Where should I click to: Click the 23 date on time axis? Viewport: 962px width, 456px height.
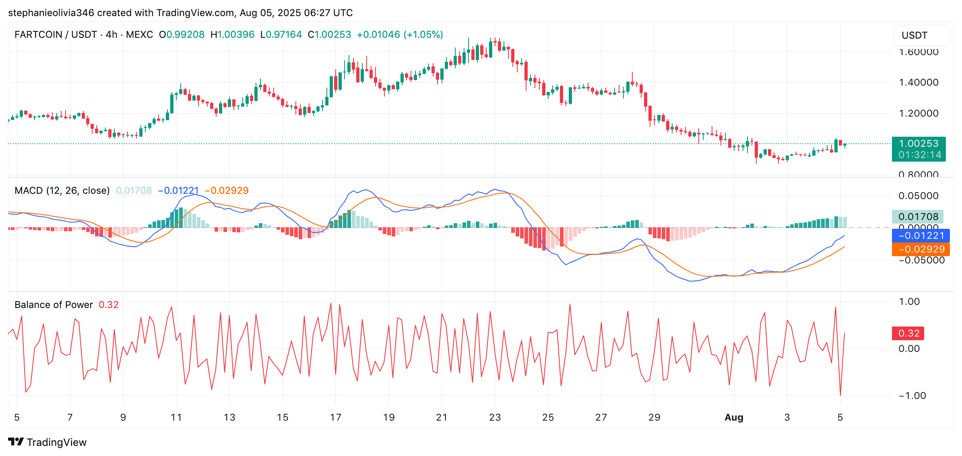(495, 417)
